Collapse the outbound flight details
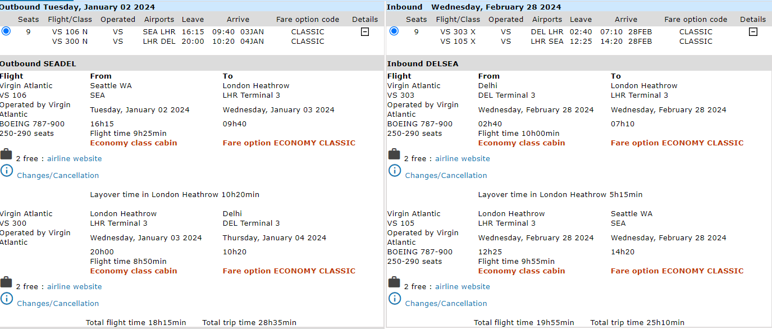Viewport: 772px width, 329px height. [365, 32]
